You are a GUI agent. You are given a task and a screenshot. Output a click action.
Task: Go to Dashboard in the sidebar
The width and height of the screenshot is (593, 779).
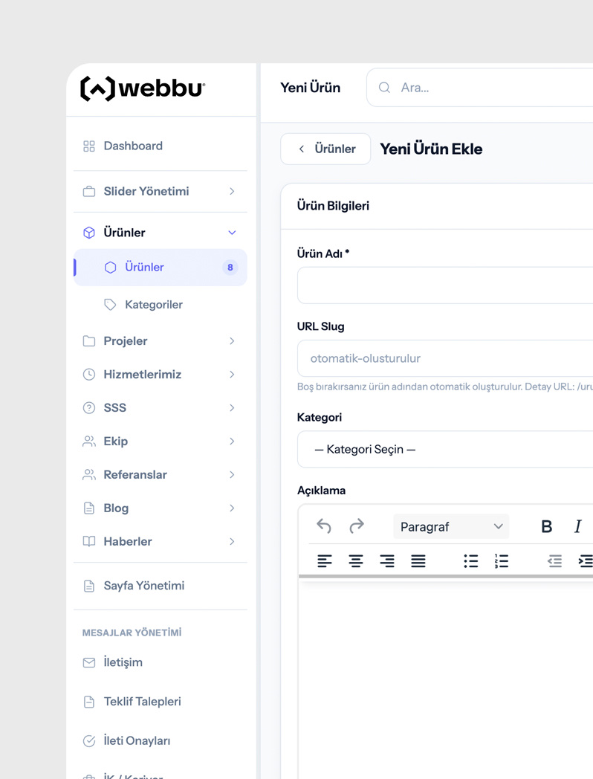pos(132,146)
